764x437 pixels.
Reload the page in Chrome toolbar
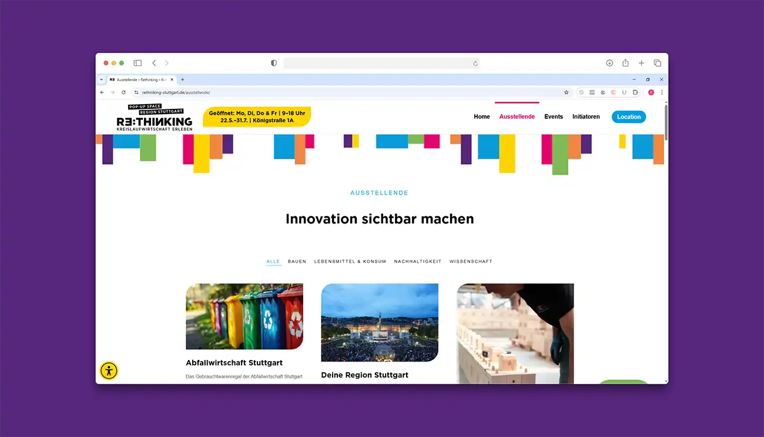(x=123, y=92)
